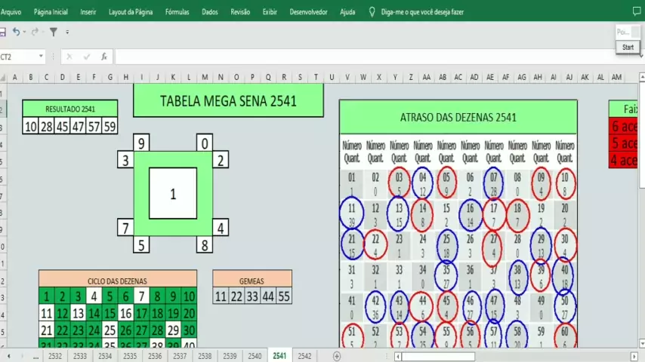
Task: Click the Redo arrow icon
Action: 35,32
